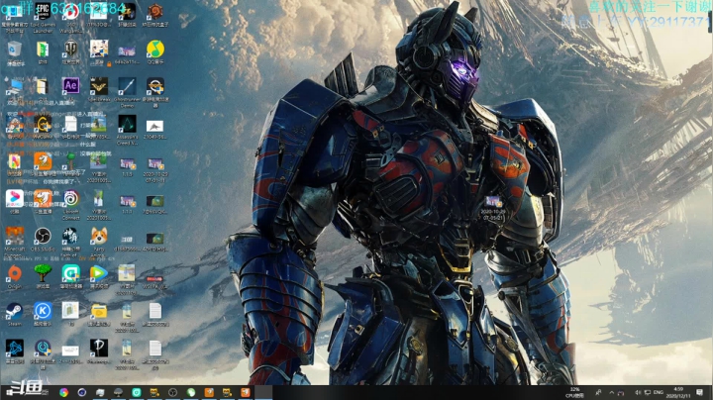The width and height of the screenshot is (713, 400).
Task: Open the Hearthstone box swirl icon
Action: [x=155, y=12]
